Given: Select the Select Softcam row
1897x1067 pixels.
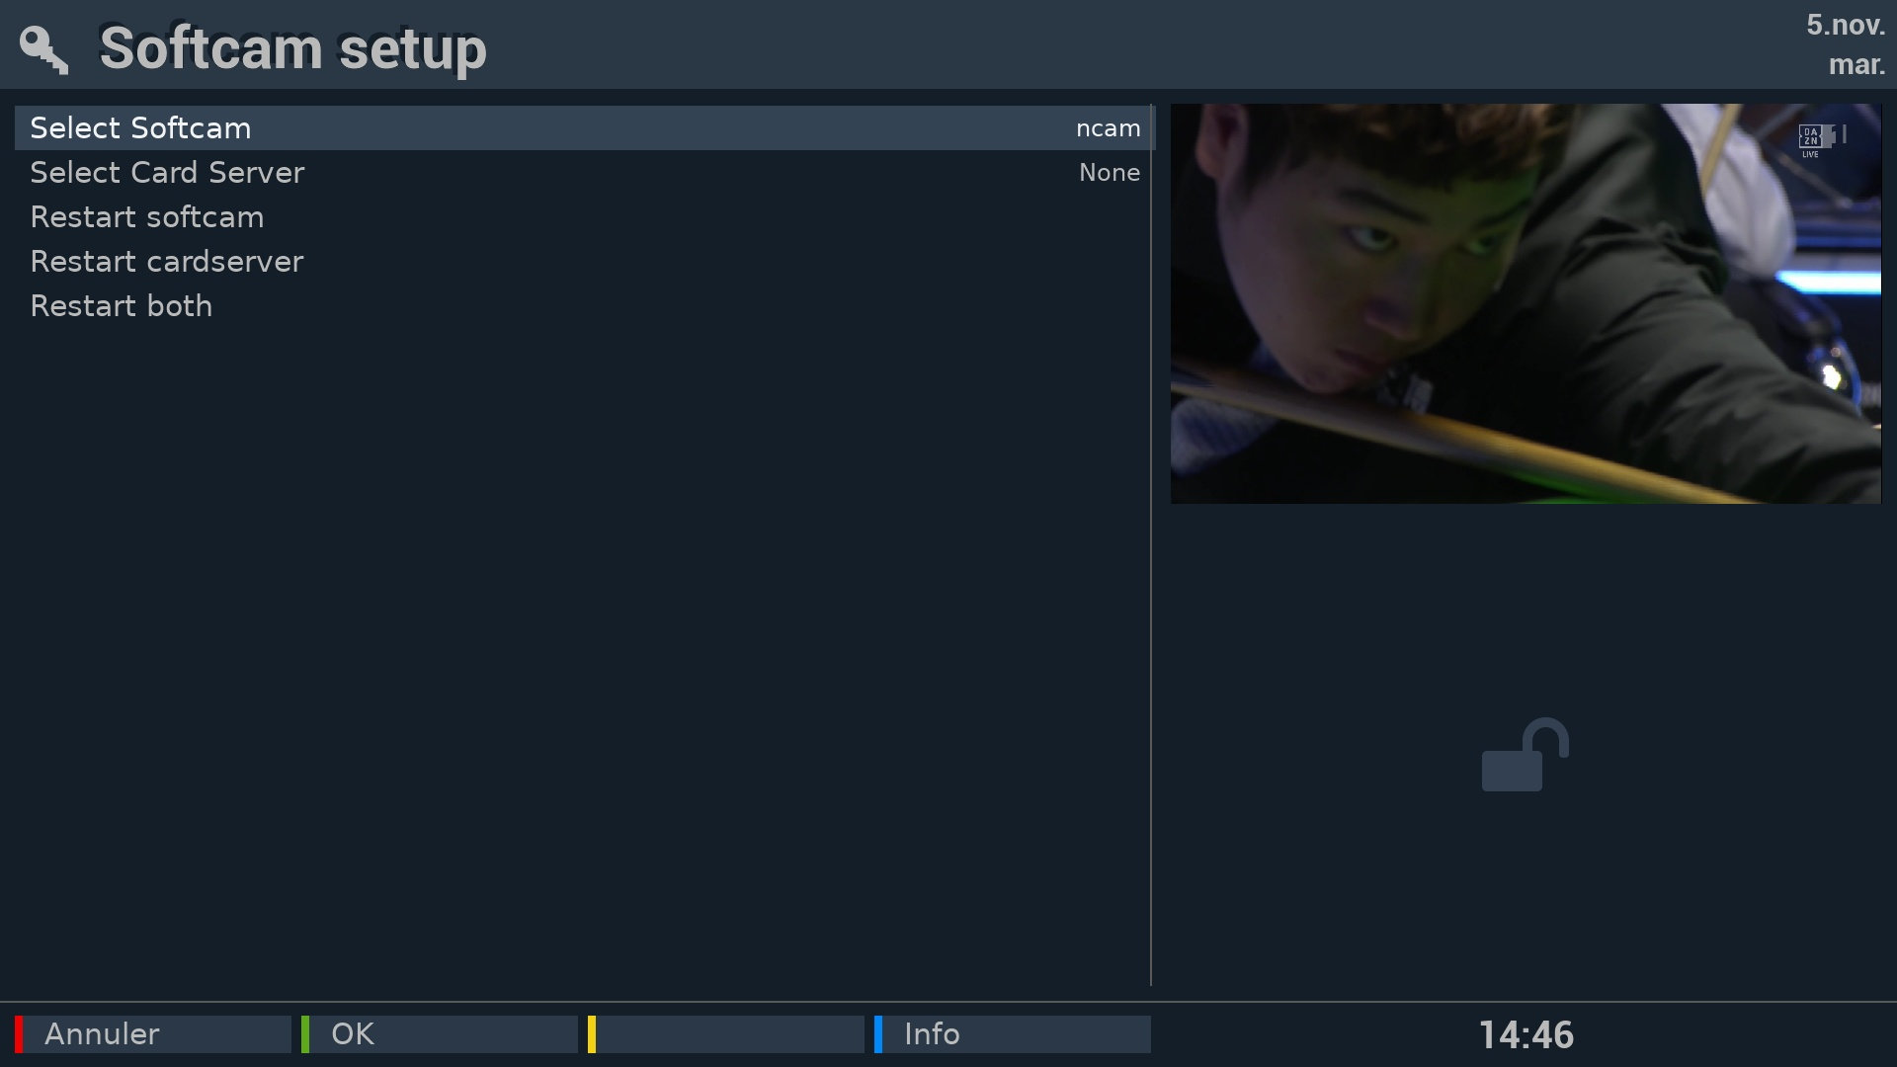Looking at the screenshot, I should (x=584, y=128).
